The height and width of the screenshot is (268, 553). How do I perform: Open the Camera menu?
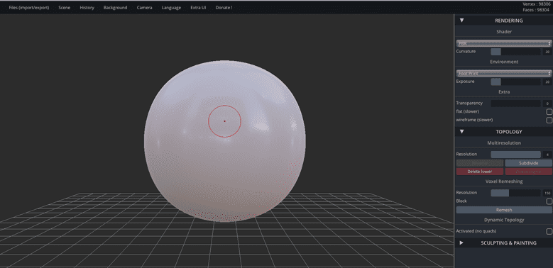click(145, 7)
